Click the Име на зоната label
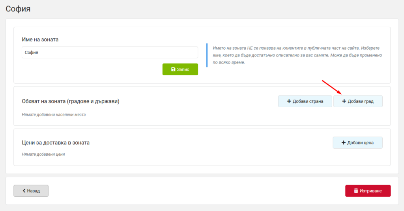This screenshot has width=404, height=211. click(40, 39)
